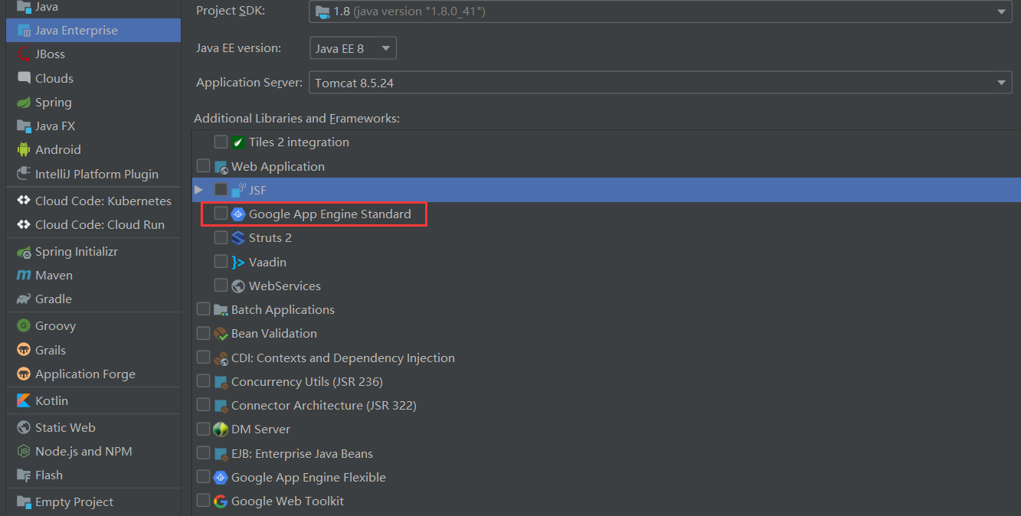Click the Vaadin icon
1021x516 pixels.
click(x=238, y=262)
